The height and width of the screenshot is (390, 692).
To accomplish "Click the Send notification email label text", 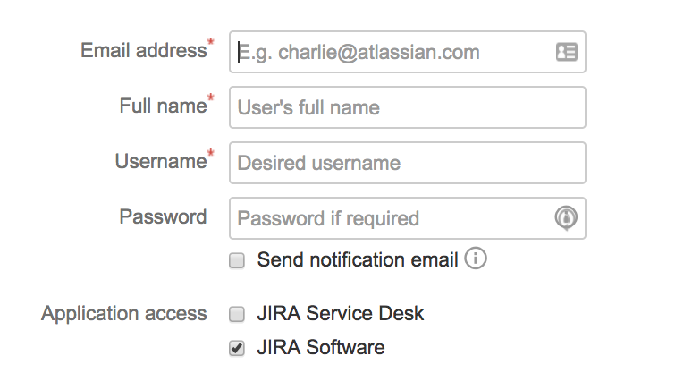I will coord(358,259).
